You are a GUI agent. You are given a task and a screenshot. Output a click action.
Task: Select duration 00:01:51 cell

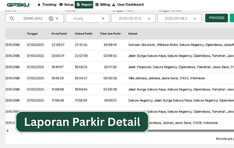coord(110,101)
